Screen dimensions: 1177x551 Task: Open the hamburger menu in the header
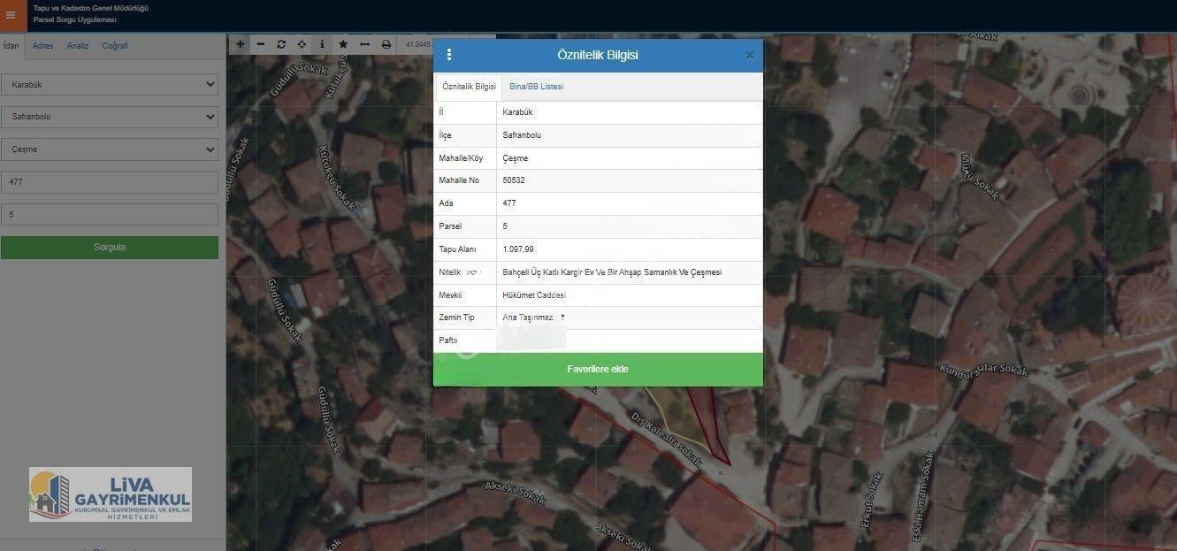pos(11,15)
